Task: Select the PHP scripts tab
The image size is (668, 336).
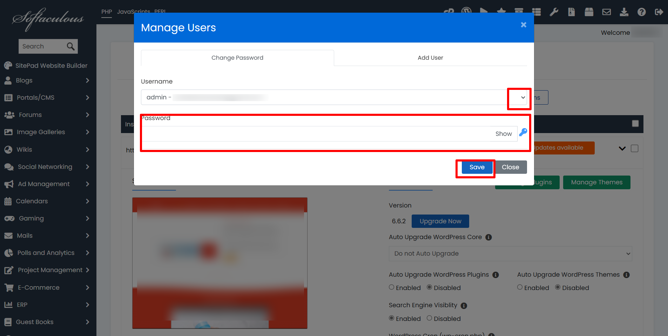Action: (107, 12)
